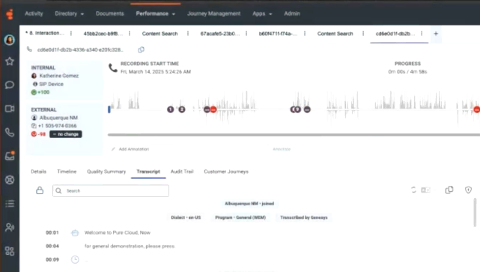The height and width of the screenshot is (272, 480).
Task: Switch to the 67acafe5 workspace tab
Action: [x=220, y=34]
